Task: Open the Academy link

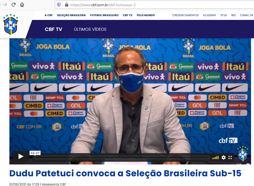Action: [x=209, y=15]
